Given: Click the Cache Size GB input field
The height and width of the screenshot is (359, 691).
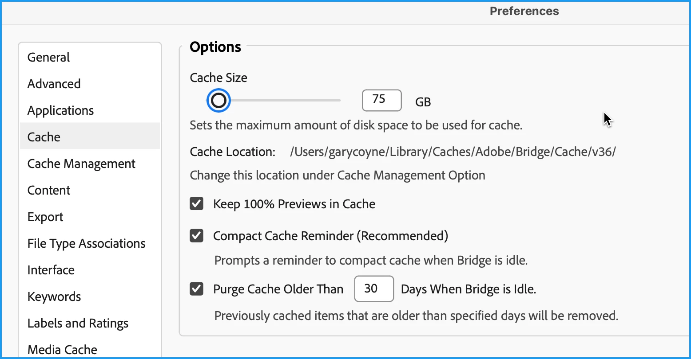Looking at the screenshot, I should pos(381,100).
